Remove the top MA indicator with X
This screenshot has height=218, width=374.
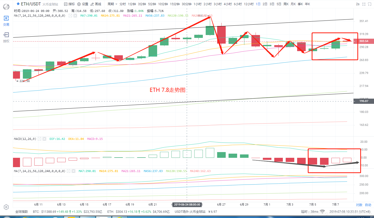tap(75, 16)
